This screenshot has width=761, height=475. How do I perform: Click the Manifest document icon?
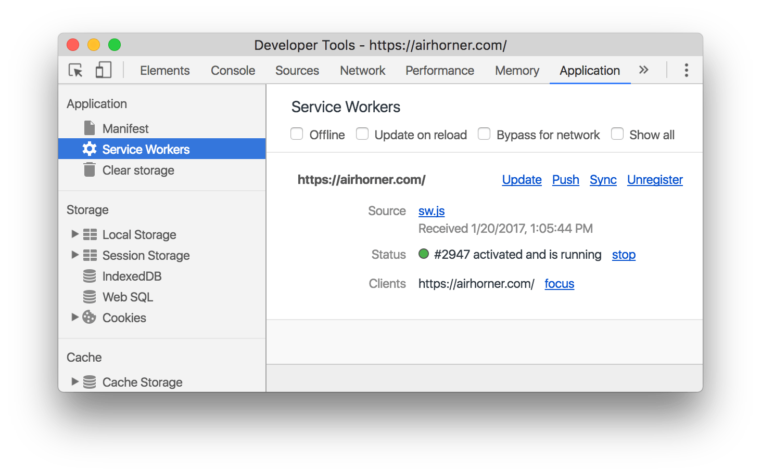[89, 128]
